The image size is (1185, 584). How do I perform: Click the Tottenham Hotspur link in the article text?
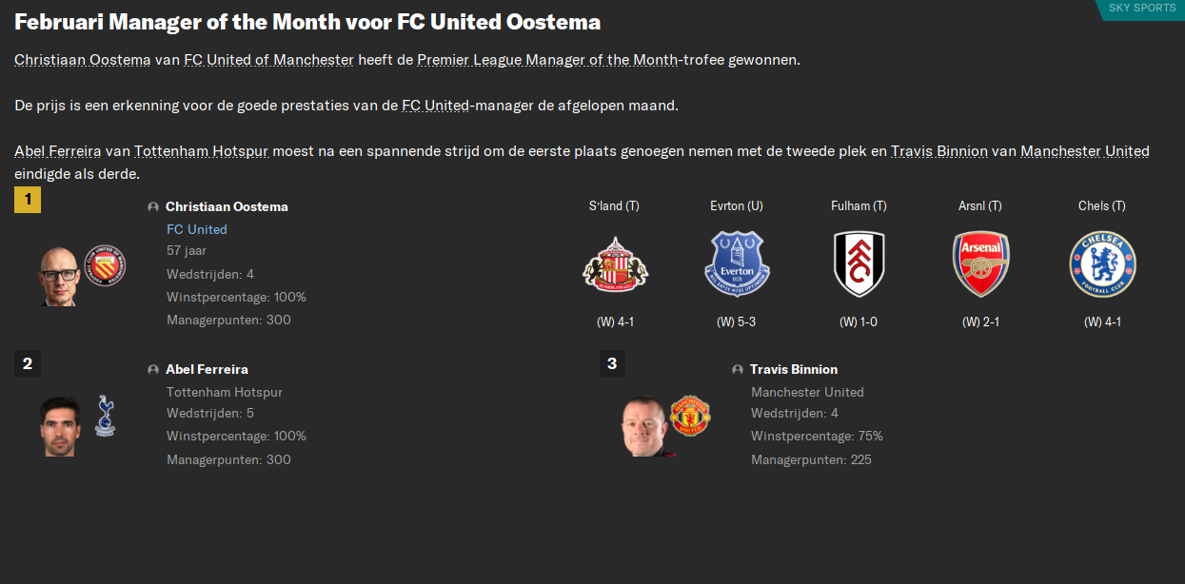click(x=201, y=151)
